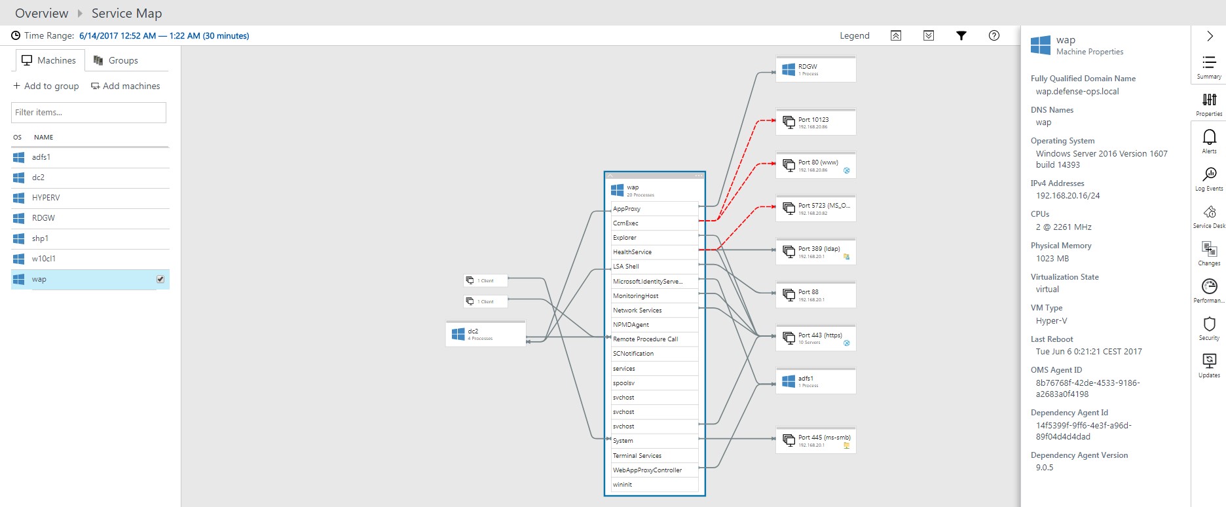Viewport: 1226px width, 507px height.
Task: Select the Microsoft.IdentityServe... process
Action: (654, 282)
